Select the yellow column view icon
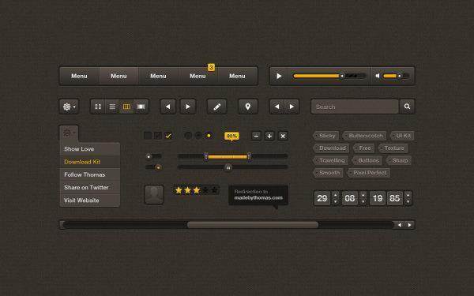The height and width of the screenshot is (296, 474). coord(126,107)
